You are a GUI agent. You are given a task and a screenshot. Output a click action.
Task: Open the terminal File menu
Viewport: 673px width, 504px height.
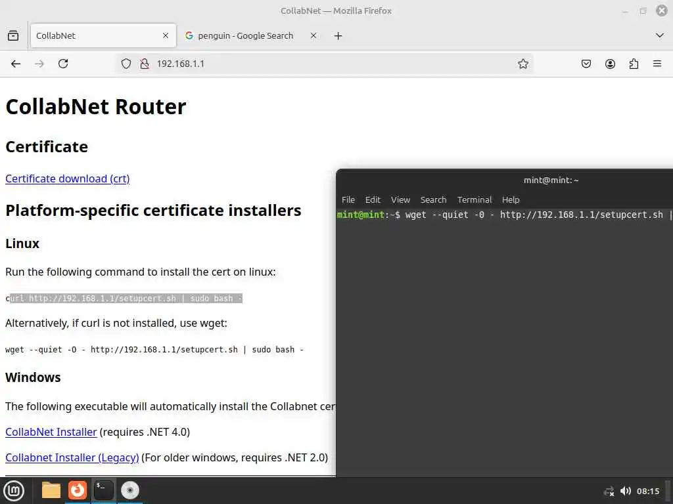pyautogui.click(x=348, y=199)
